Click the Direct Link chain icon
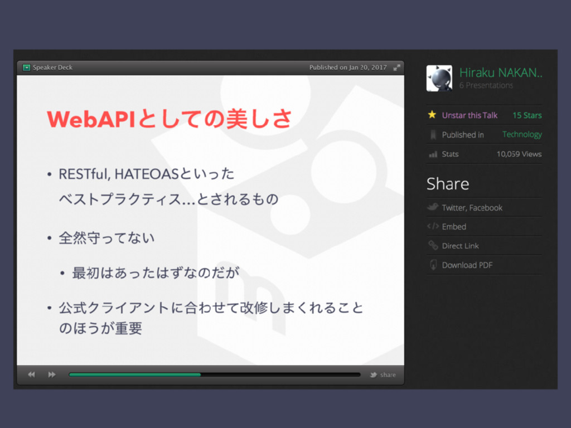 (x=433, y=245)
